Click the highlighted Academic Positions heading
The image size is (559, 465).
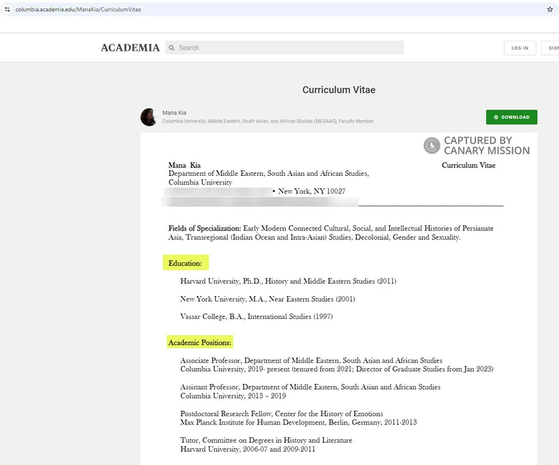click(200, 343)
